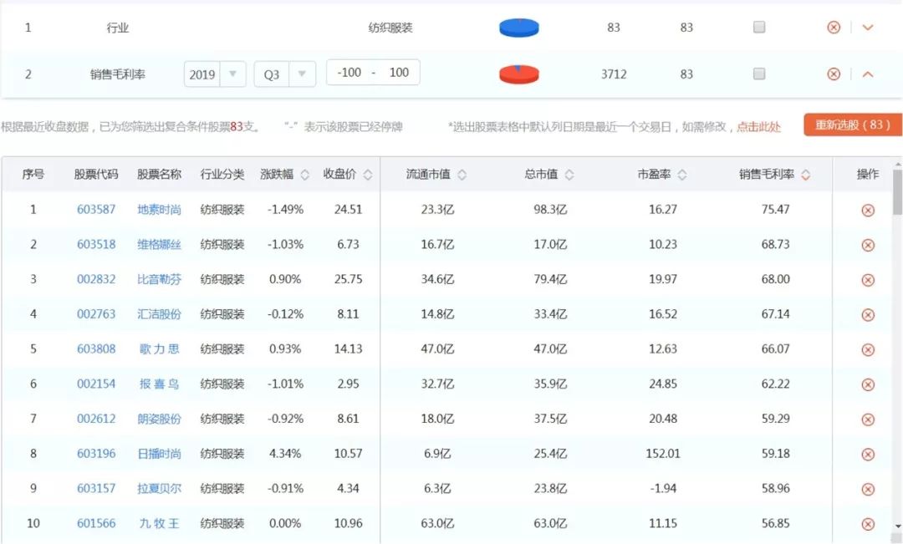Viewport: 903px width, 544px height.
Task: Open stock code 002154
Action: pos(96,384)
